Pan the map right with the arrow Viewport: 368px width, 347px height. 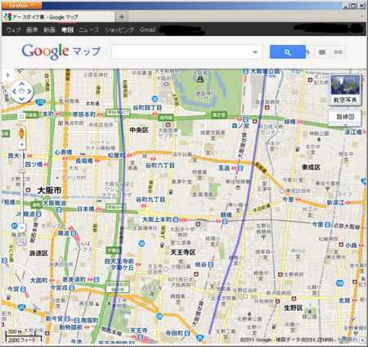tap(29, 92)
